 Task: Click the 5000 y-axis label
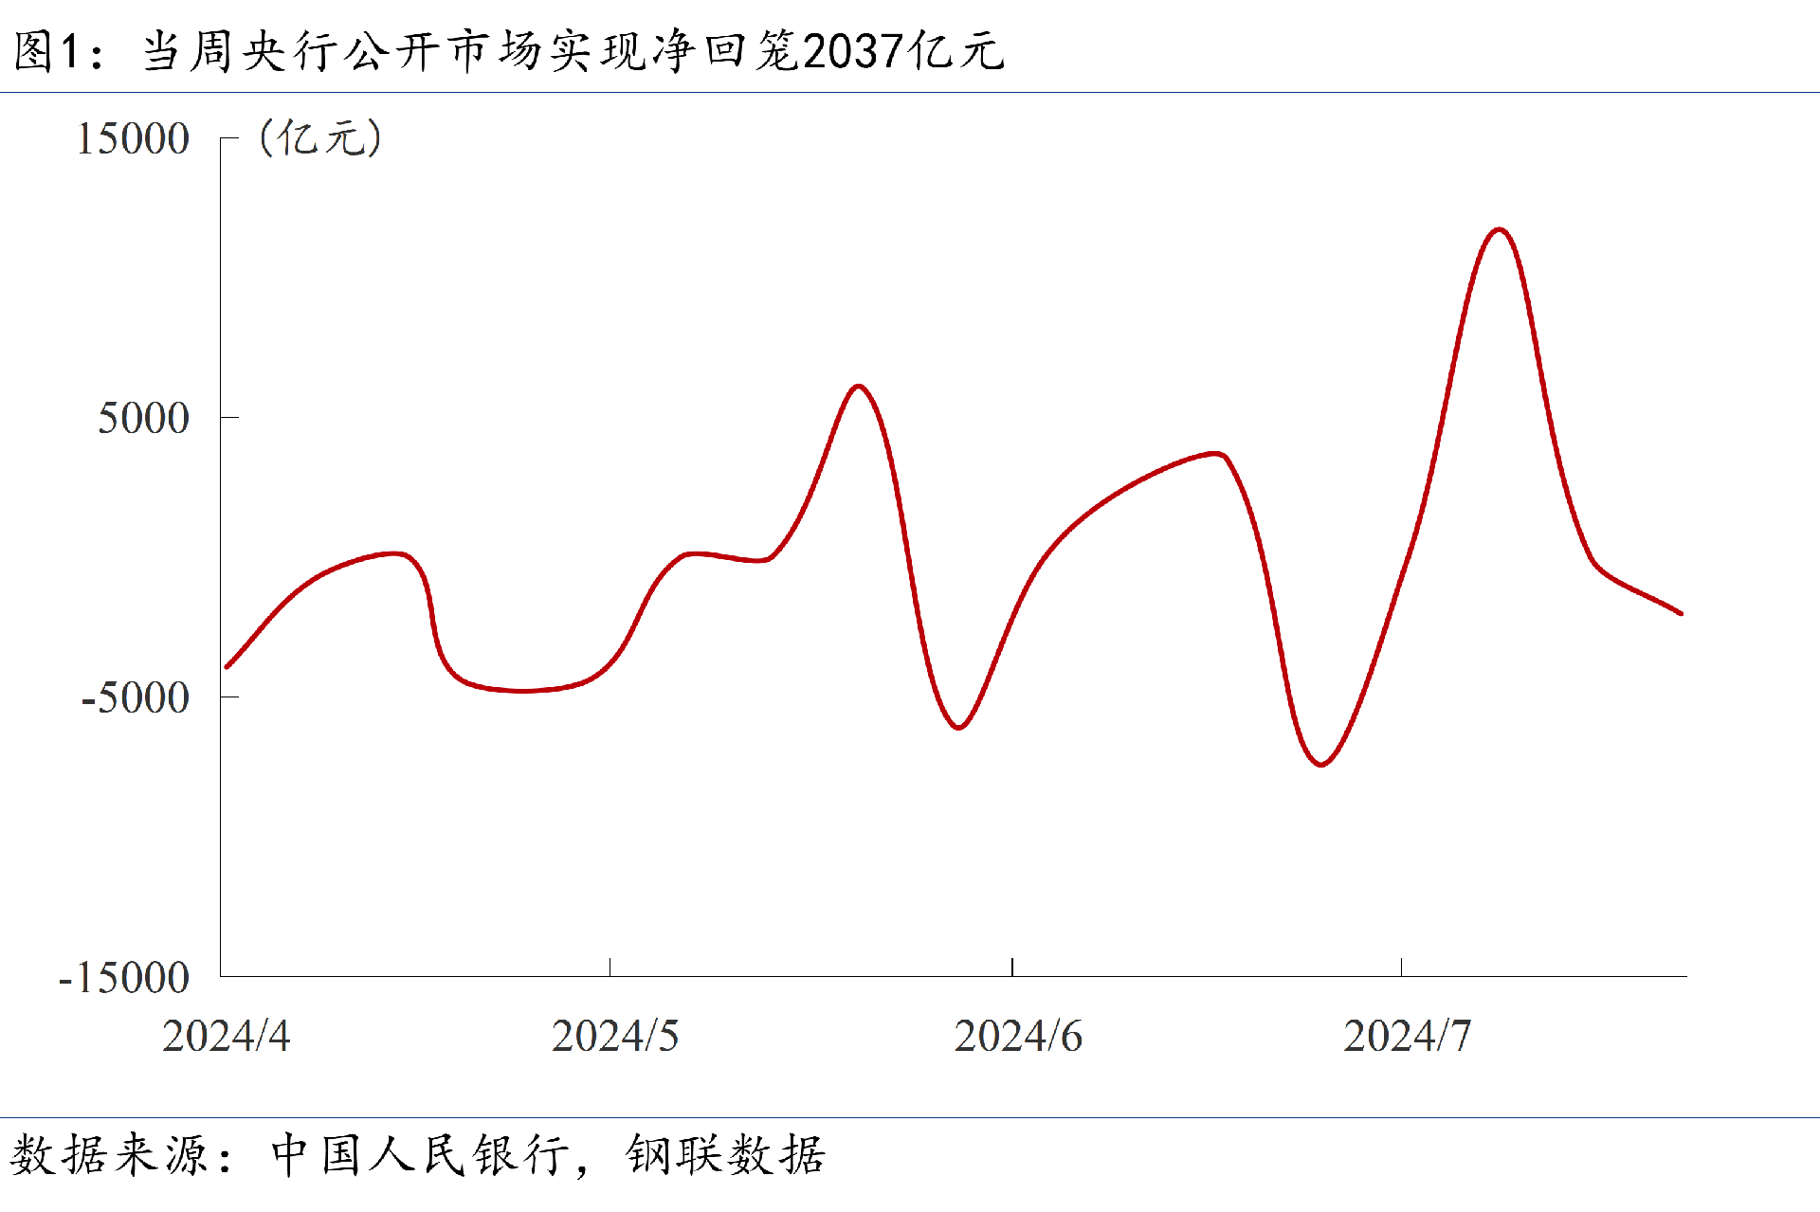click(x=143, y=418)
